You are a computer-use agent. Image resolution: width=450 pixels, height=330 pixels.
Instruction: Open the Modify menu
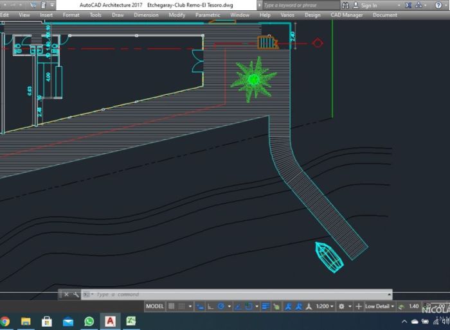(x=177, y=15)
